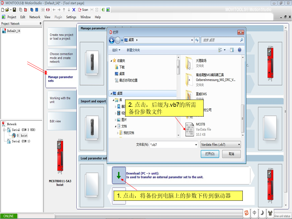Click the Scan network toolbar button
This screenshot has width=292, height=219.
pyautogui.click(x=83, y=10)
